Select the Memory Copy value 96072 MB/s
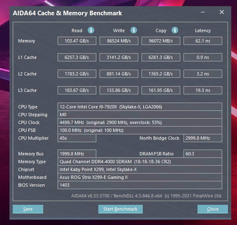The image size is (237, 225). click(x=161, y=41)
